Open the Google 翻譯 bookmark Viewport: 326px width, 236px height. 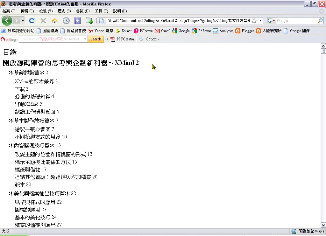coord(297,31)
